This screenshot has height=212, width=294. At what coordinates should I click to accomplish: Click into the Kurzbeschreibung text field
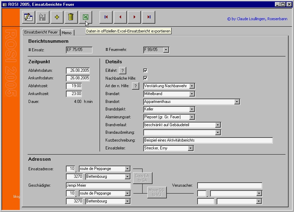pos(208,141)
